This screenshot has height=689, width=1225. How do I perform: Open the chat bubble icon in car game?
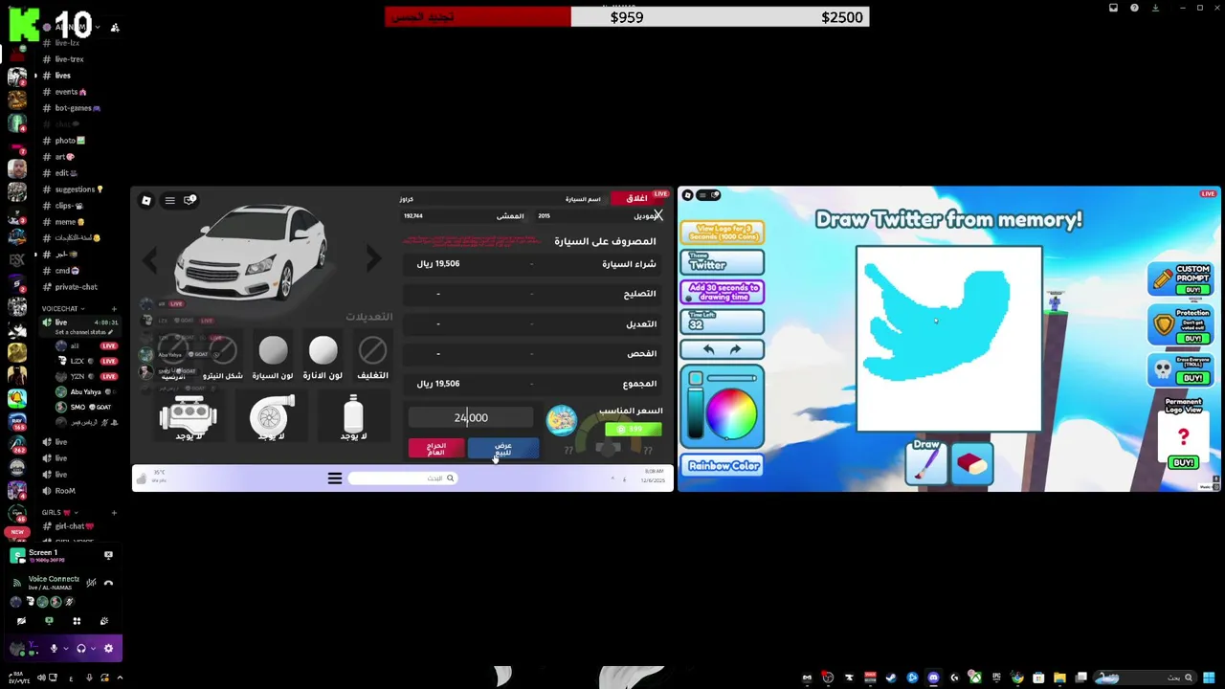pos(189,200)
